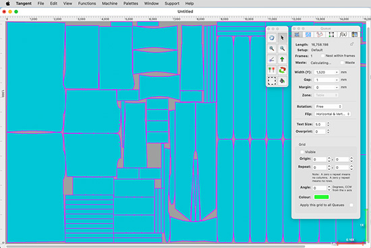Check the grid Visible checkbox
The width and height of the screenshot is (371, 248).
coord(302,152)
